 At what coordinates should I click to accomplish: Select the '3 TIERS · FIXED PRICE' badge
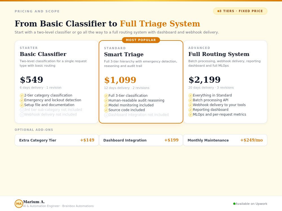(x=240, y=11)
